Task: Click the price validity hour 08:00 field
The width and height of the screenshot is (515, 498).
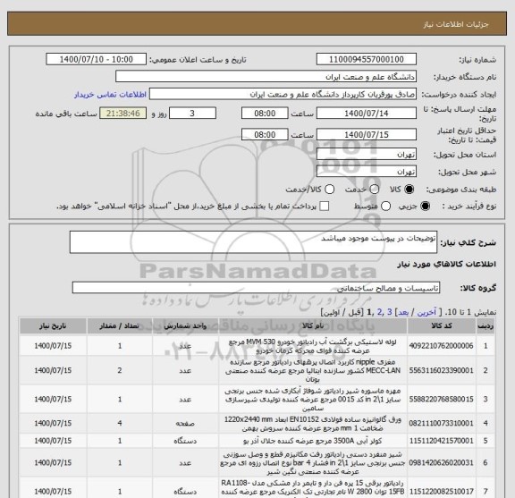Action: point(265,135)
